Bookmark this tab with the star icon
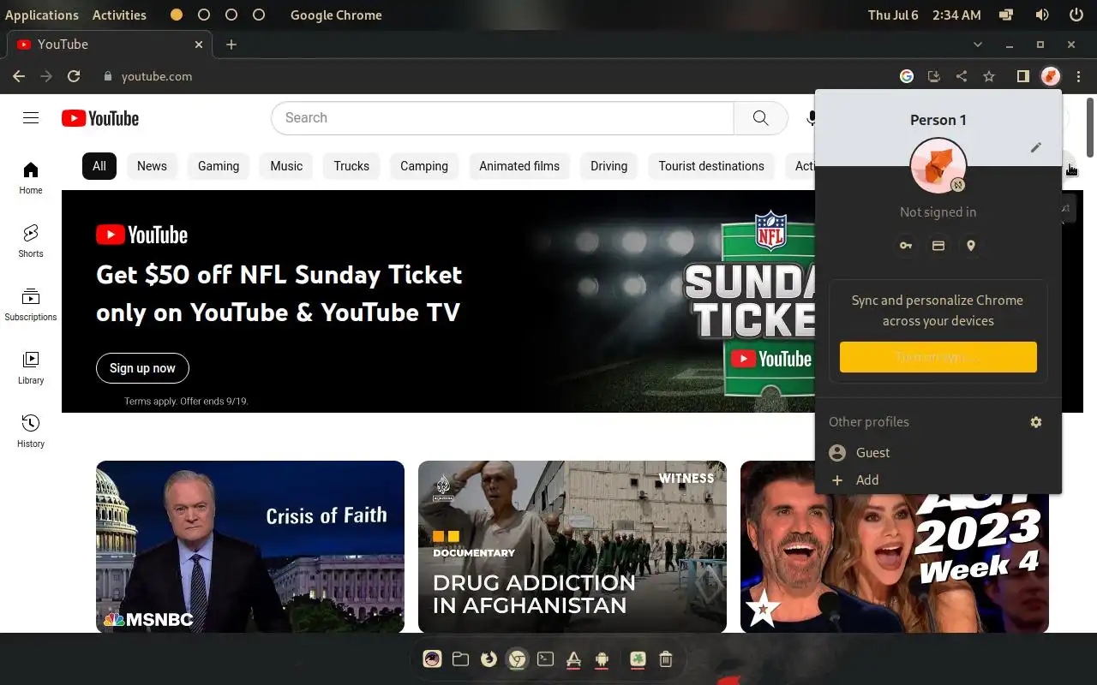The image size is (1097, 685). [989, 76]
